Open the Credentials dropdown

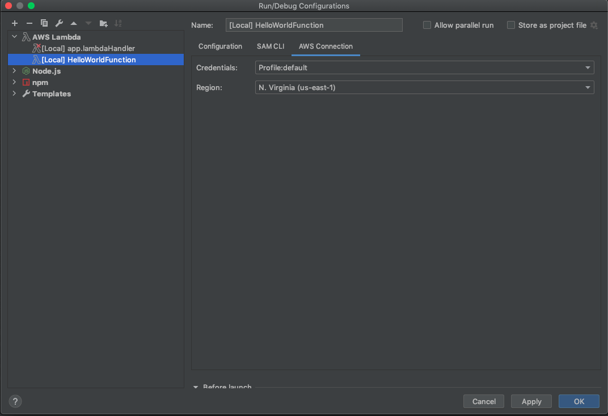425,67
